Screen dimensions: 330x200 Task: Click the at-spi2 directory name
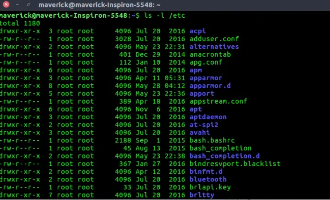point(204,125)
